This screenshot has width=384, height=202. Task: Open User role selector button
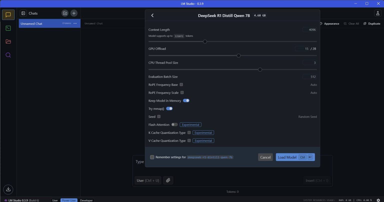(148, 180)
